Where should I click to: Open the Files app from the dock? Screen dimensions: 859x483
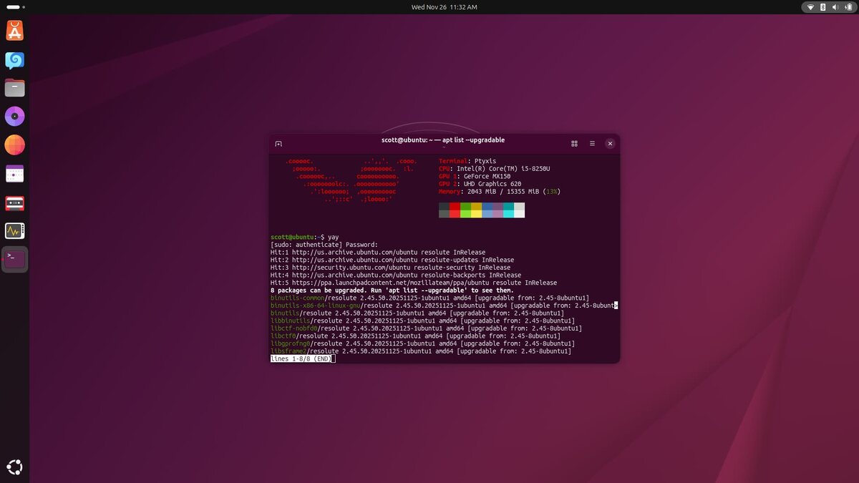coord(14,87)
